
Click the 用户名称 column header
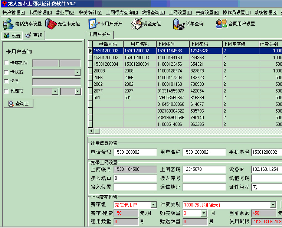[140, 44]
